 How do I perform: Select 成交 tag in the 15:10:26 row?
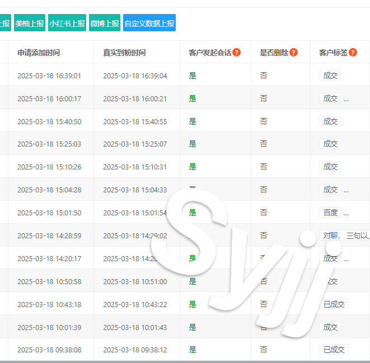pyautogui.click(x=330, y=167)
